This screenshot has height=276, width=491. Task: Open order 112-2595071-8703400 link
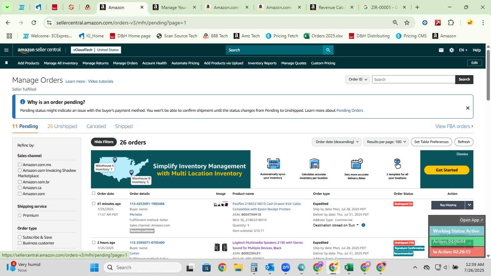pos(147,243)
